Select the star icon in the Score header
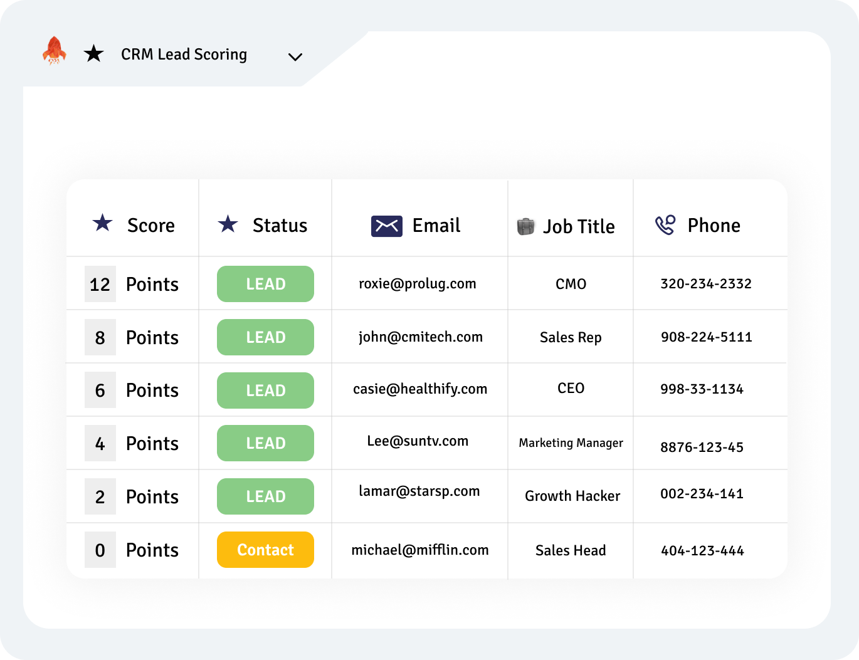Viewport: 859px width, 660px height. [102, 223]
